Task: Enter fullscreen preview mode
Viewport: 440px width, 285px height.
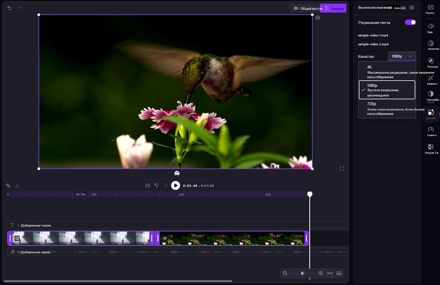Action: 342,168
